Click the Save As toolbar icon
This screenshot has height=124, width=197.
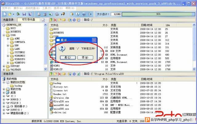click(30, 14)
